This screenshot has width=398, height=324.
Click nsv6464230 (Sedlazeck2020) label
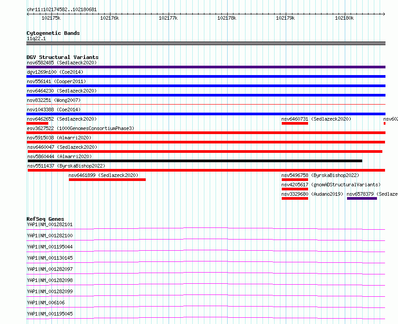(62, 91)
